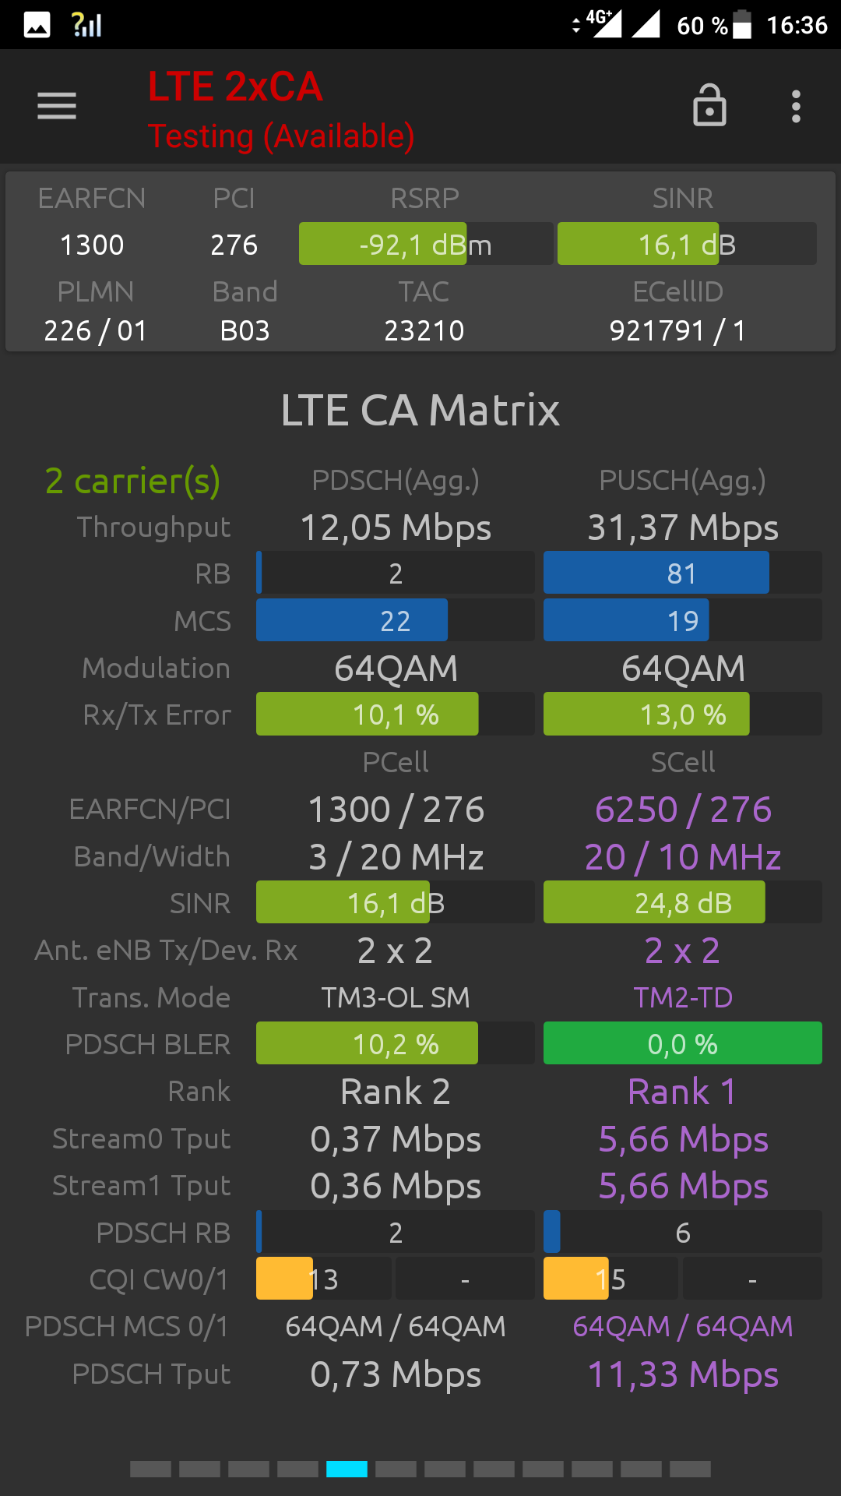Screen dimensions: 841x1496
Task: Tap the top SINR 16,1 dB bar
Action: pos(686,245)
